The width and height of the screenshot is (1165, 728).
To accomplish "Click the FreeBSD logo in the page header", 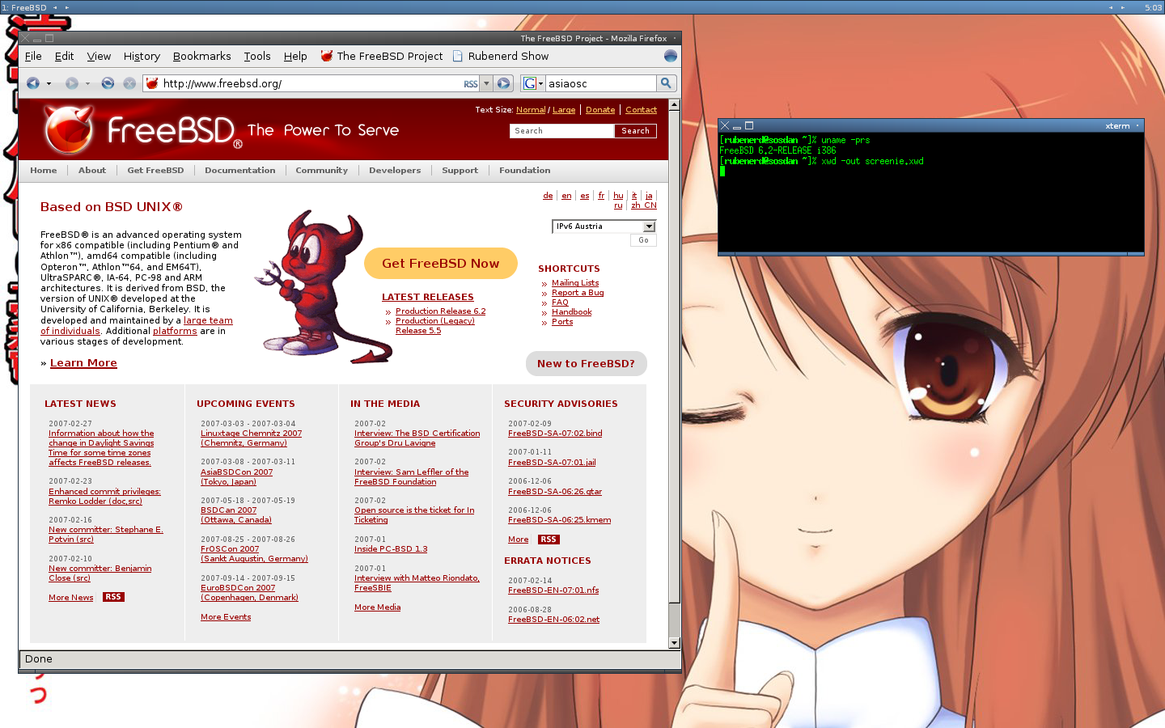I will coord(142,129).
